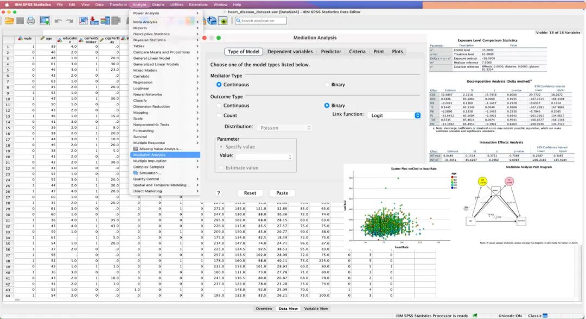
Task: Click the Redo arrow icon
Action: [x=69, y=21]
